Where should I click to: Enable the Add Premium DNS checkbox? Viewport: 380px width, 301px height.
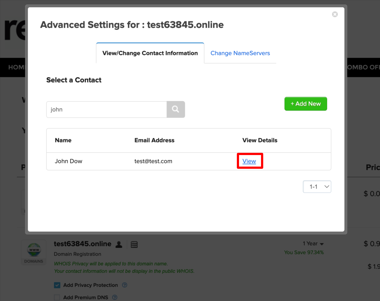(x=57, y=297)
